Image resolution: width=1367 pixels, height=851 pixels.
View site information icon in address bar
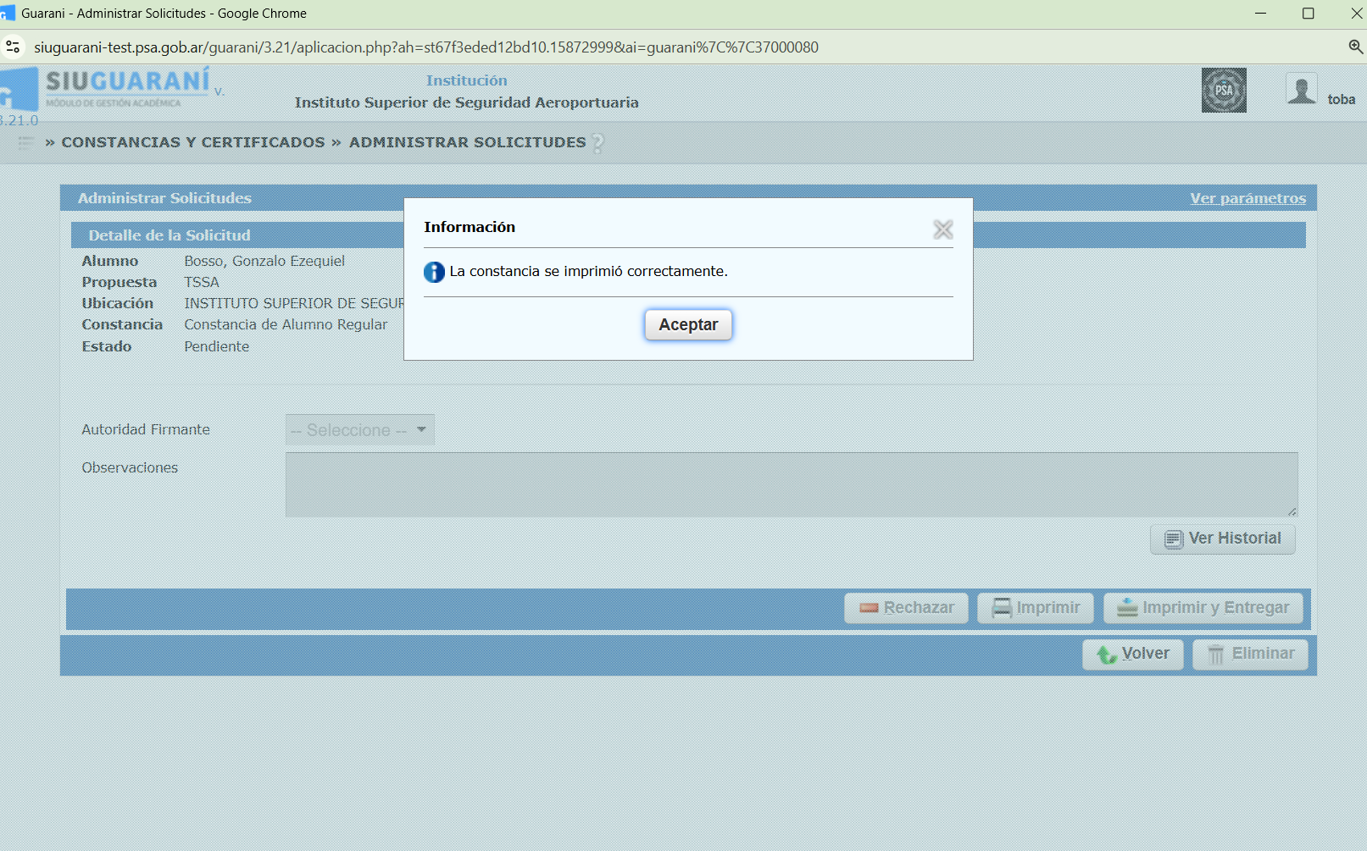(13, 47)
